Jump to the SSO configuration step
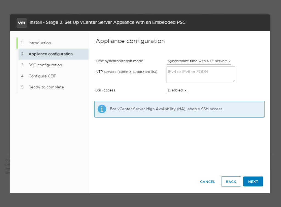Screen dimensions: 281x207 coord(45,65)
